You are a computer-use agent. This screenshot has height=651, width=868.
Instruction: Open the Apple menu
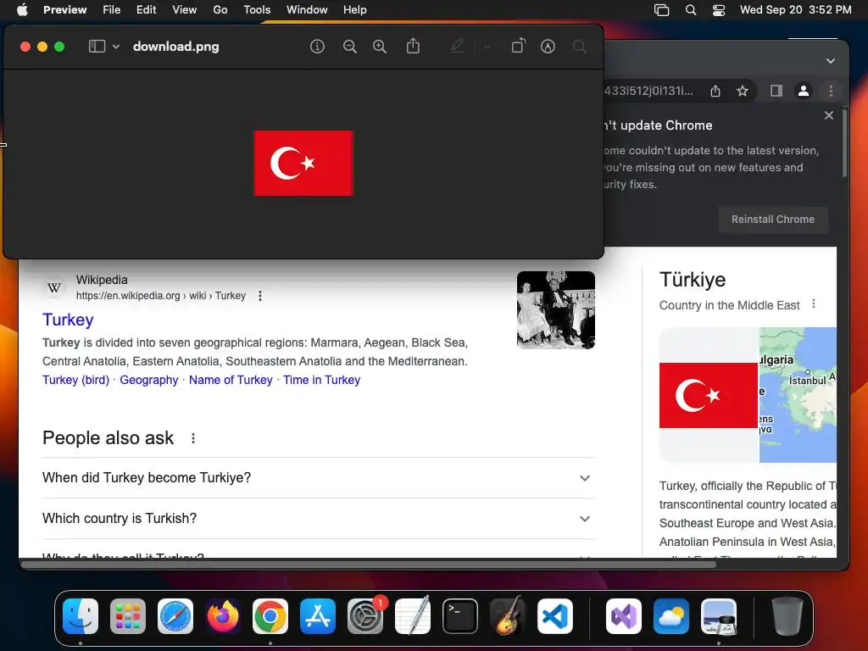(22, 9)
